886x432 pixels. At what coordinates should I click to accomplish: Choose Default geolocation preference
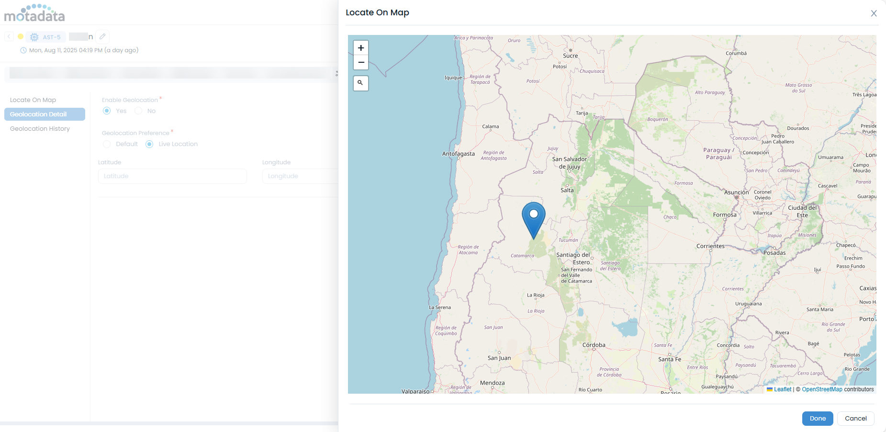[x=107, y=144]
